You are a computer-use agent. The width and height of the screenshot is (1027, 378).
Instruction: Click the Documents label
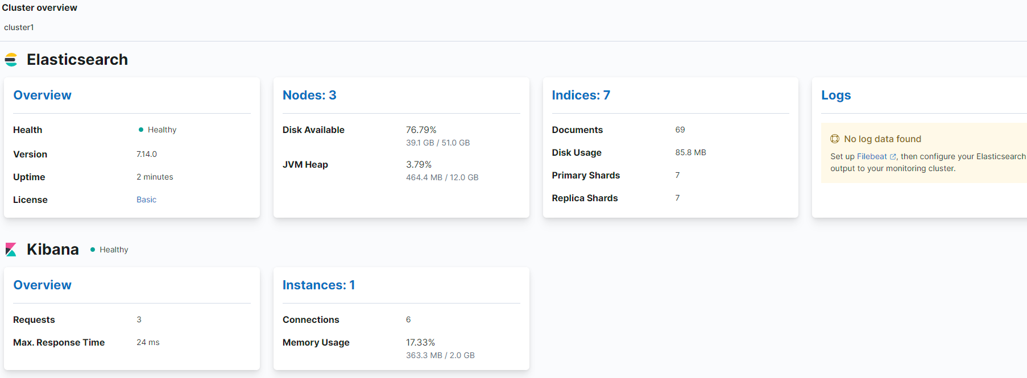coord(577,130)
